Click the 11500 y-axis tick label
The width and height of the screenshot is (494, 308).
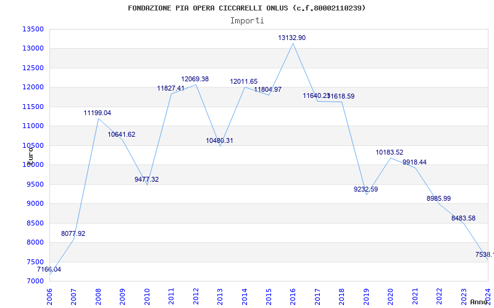tap(33, 107)
